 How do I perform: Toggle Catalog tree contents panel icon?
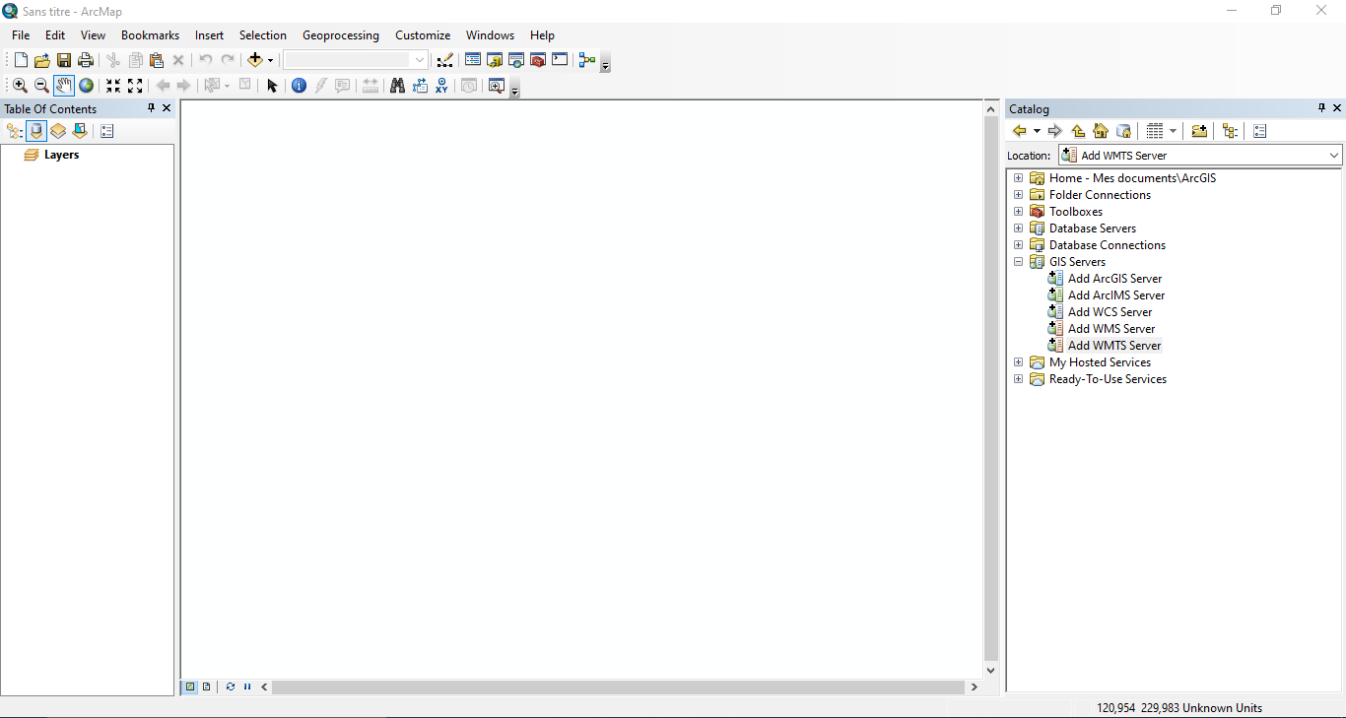(x=1230, y=131)
